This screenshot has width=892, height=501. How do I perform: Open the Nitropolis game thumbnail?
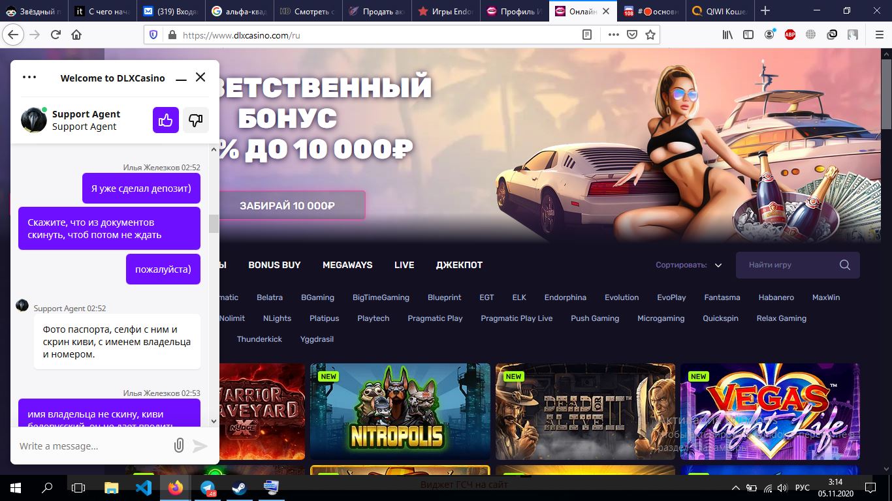tap(400, 412)
